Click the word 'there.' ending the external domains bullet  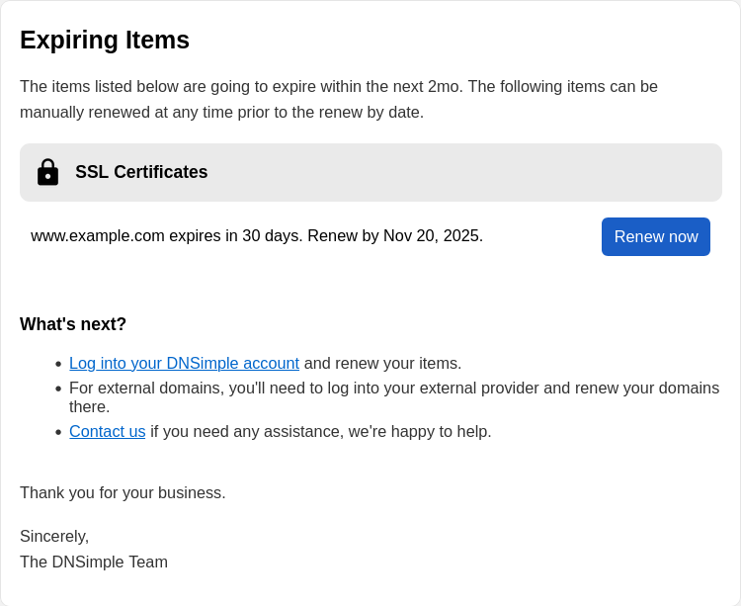tap(90, 406)
